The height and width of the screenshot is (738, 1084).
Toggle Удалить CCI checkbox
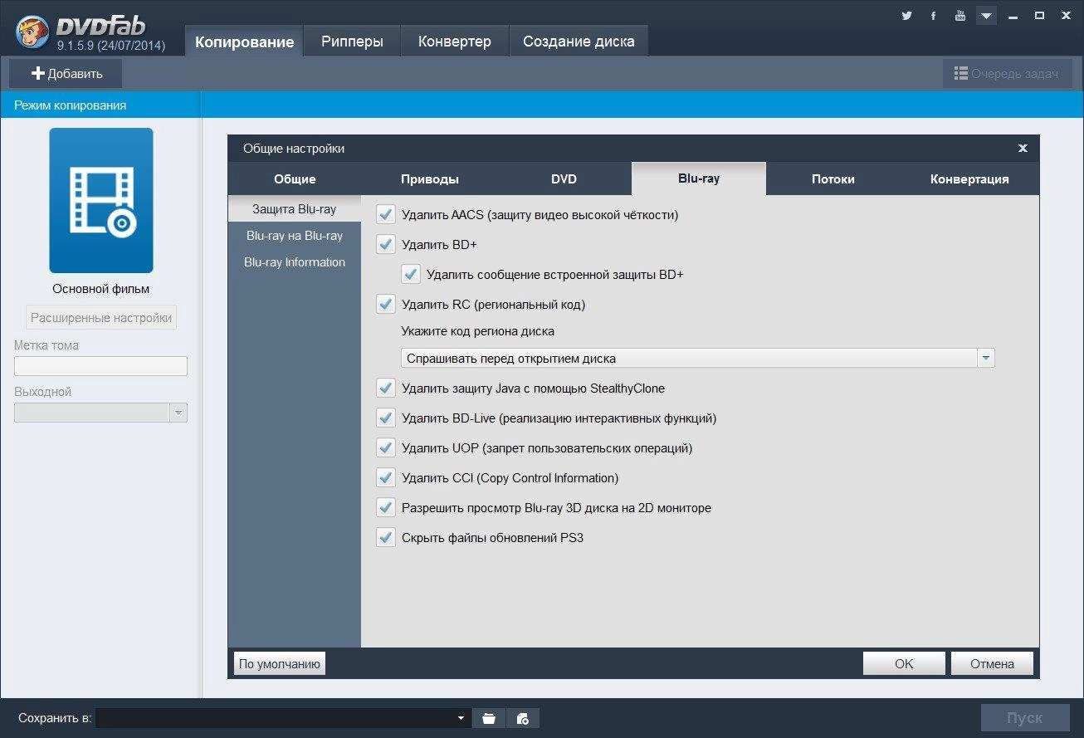click(385, 478)
